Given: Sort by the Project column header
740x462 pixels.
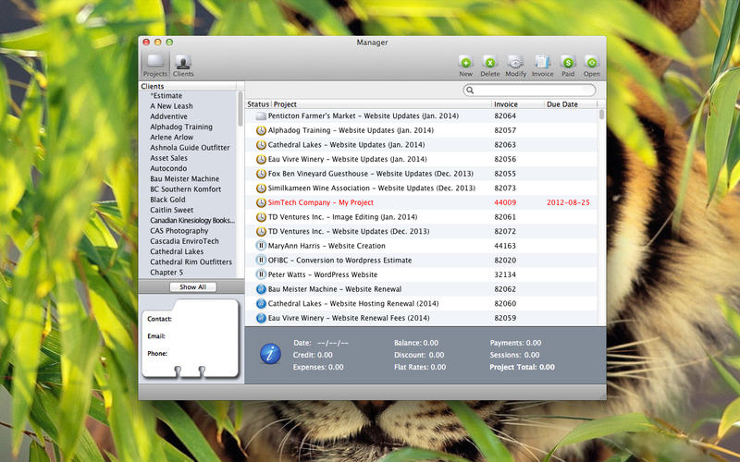Looking at the screenshot, I should (x=379, y=104).
